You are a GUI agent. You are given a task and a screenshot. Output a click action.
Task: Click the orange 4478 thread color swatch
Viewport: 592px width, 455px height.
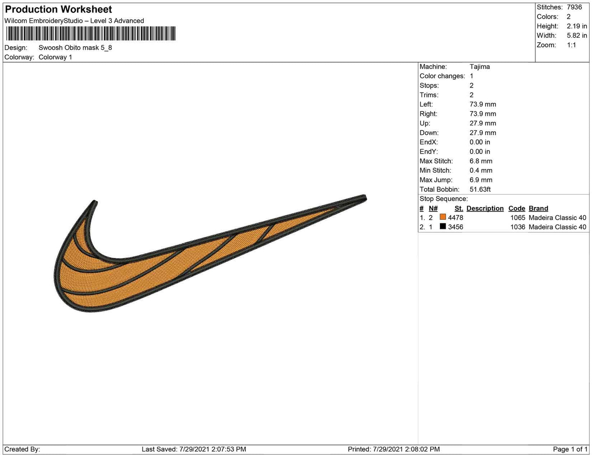tap(442, 217)
